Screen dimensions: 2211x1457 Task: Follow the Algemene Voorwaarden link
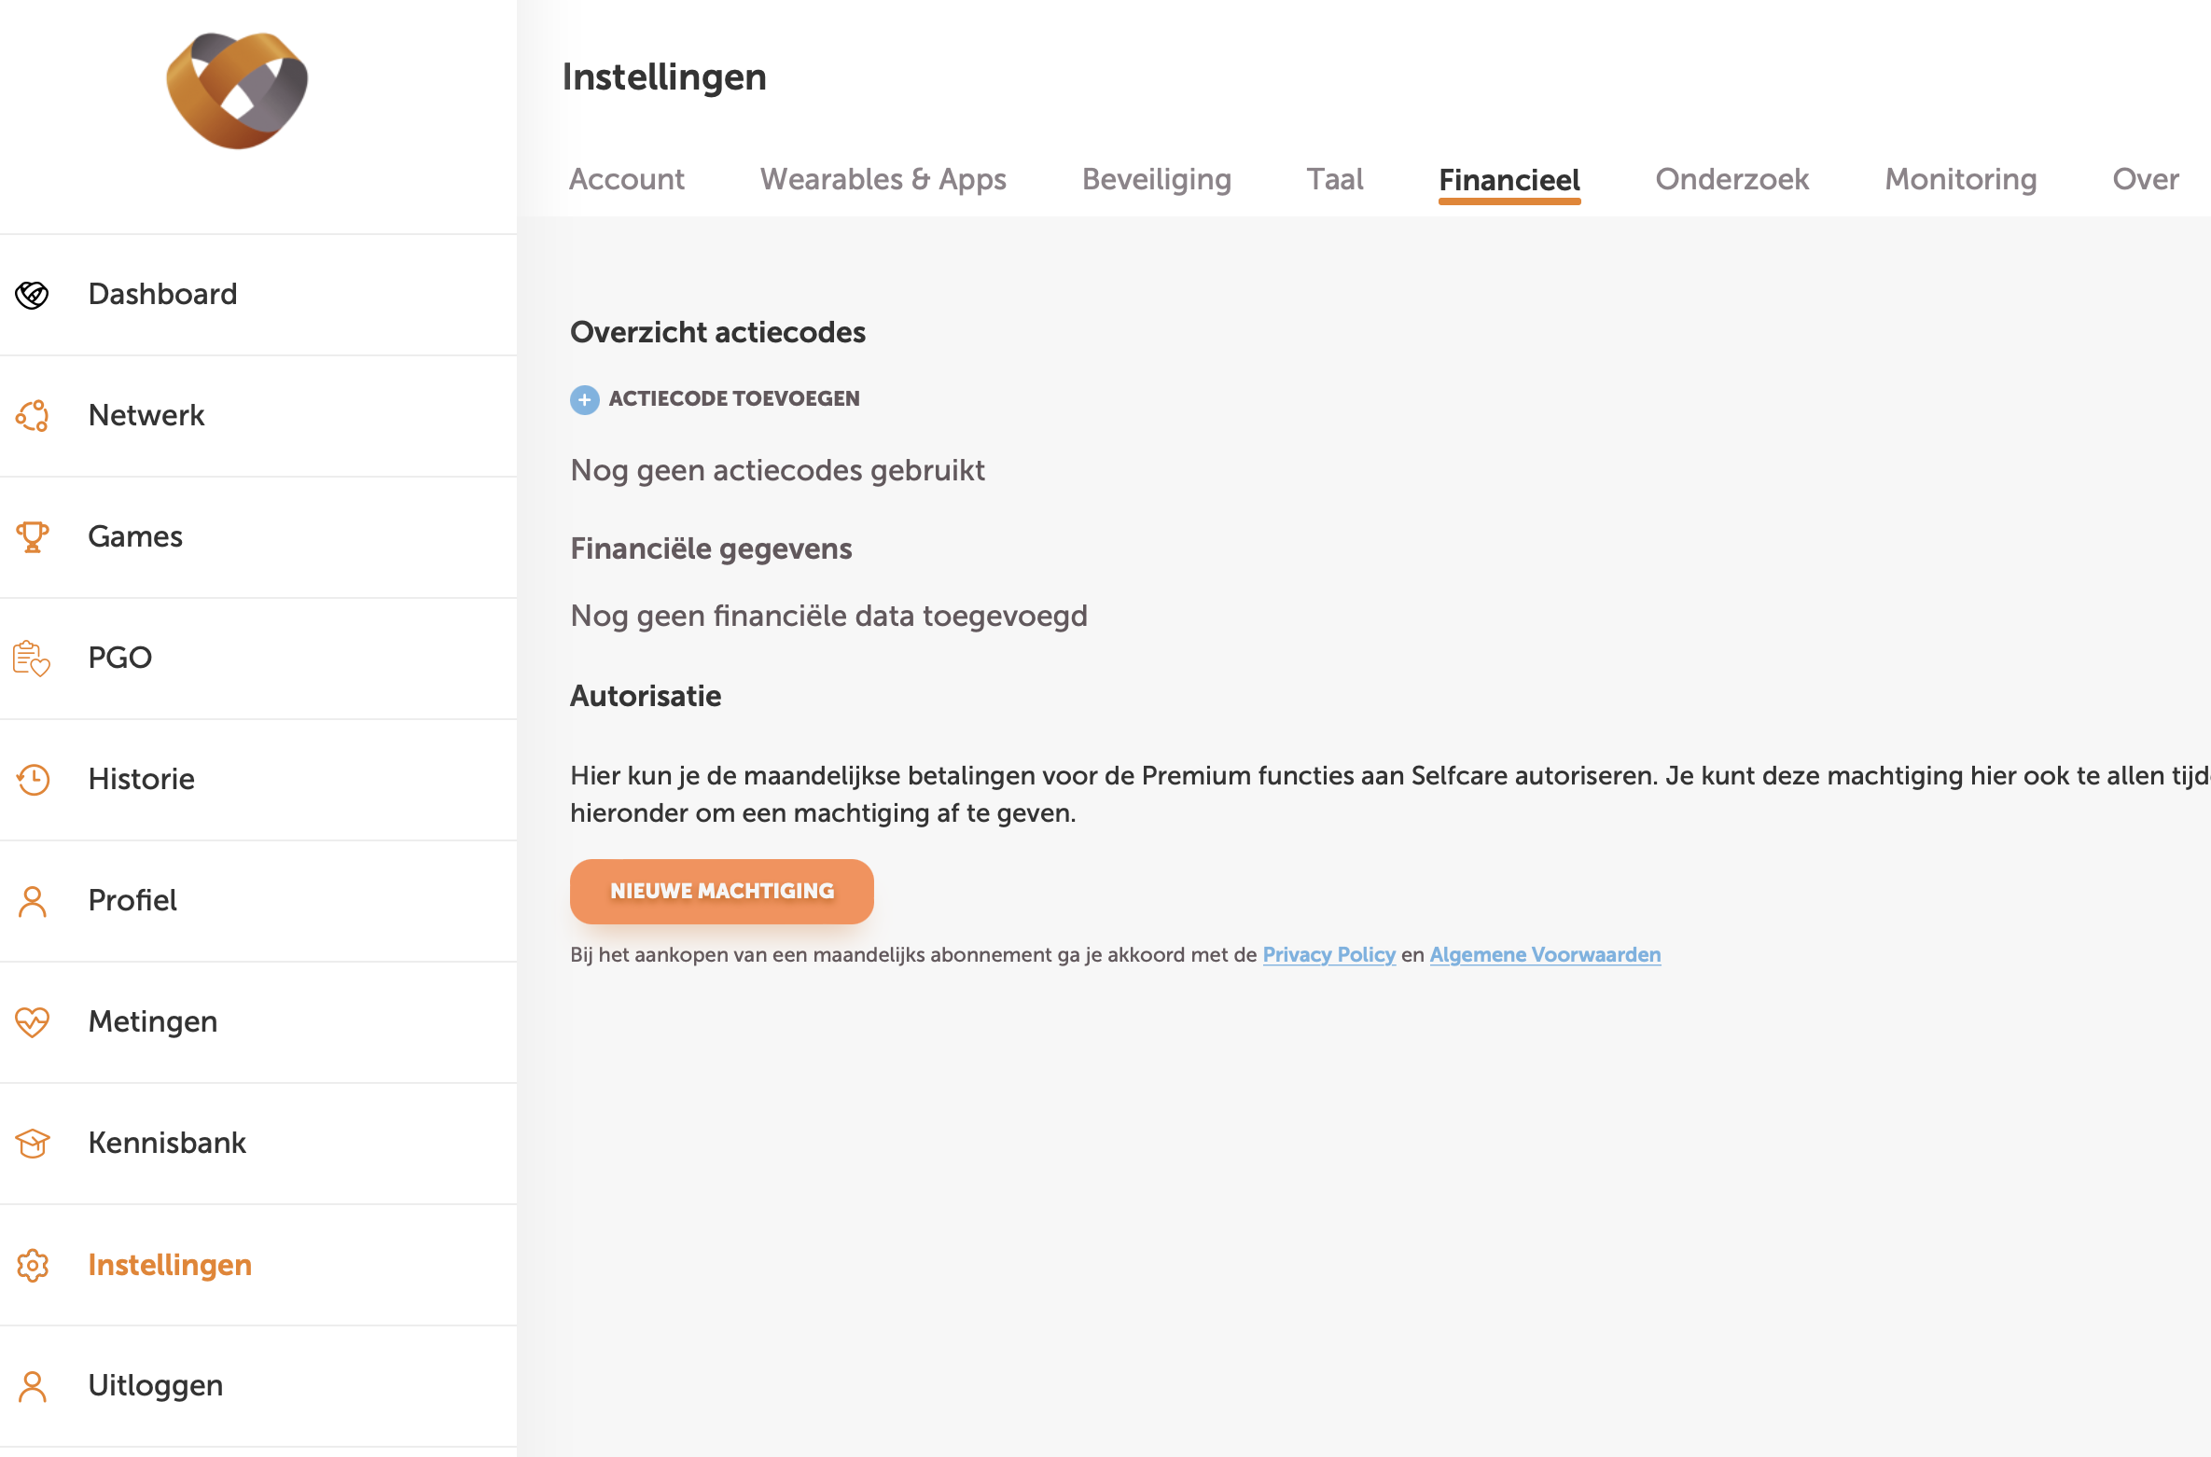(1545, 955)
